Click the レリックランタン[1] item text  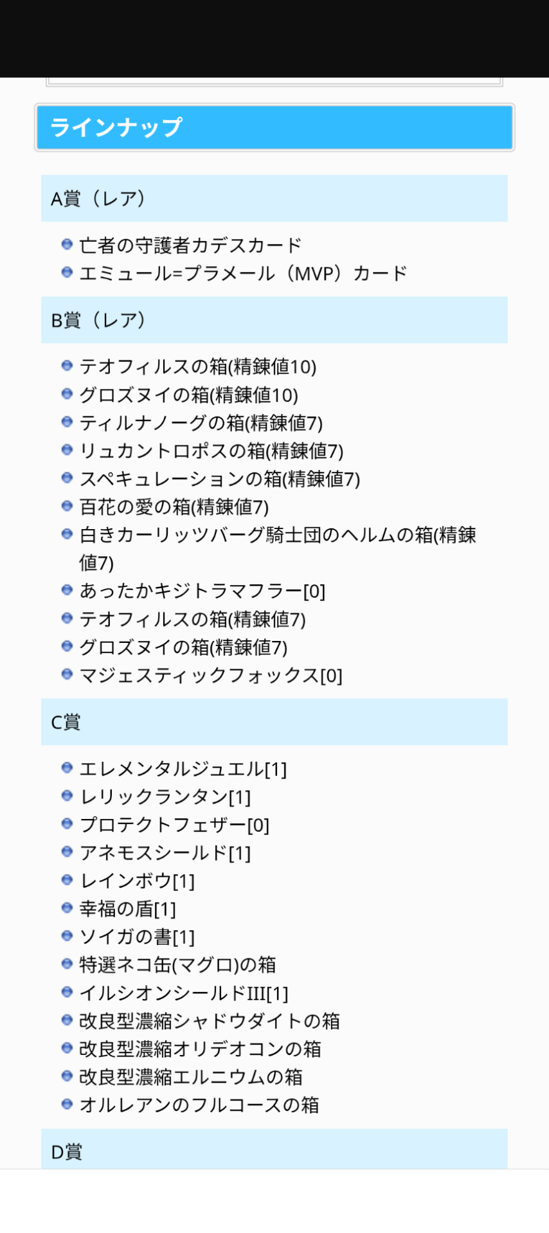[x=165, y=797]
